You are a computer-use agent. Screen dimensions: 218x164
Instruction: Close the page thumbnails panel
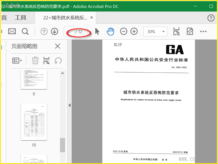click(x=57, y=46)
